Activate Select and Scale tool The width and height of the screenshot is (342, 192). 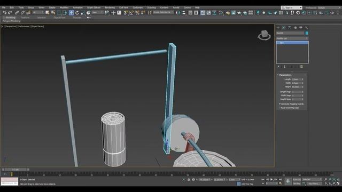coord(83,13)
